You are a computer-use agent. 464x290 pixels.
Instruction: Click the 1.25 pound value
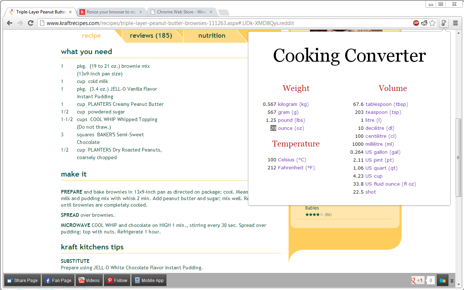coord(271,120)
